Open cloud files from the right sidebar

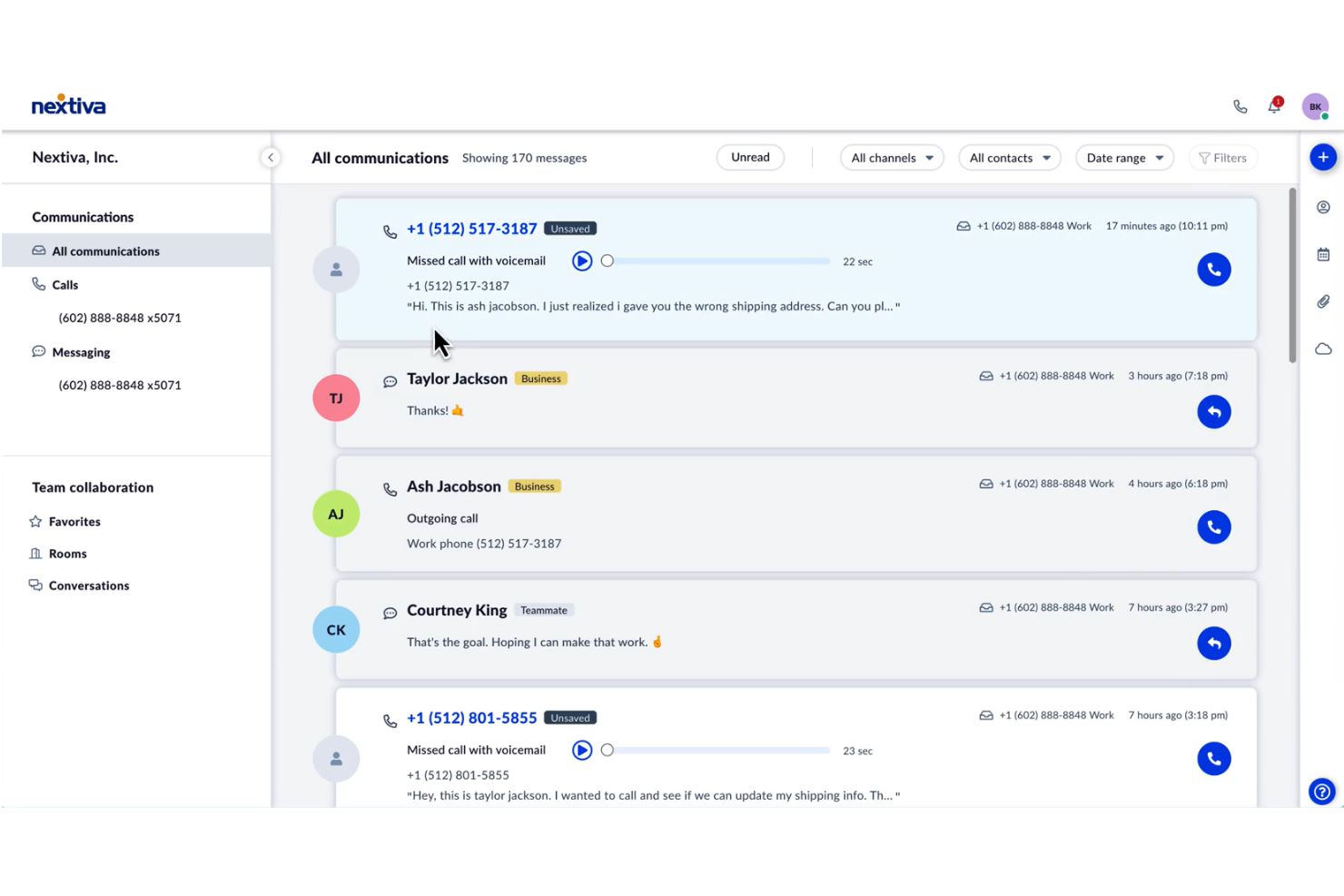(x=1323, y=348)
